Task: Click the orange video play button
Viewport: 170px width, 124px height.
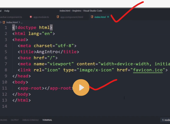Action: (x=81, y=88)
